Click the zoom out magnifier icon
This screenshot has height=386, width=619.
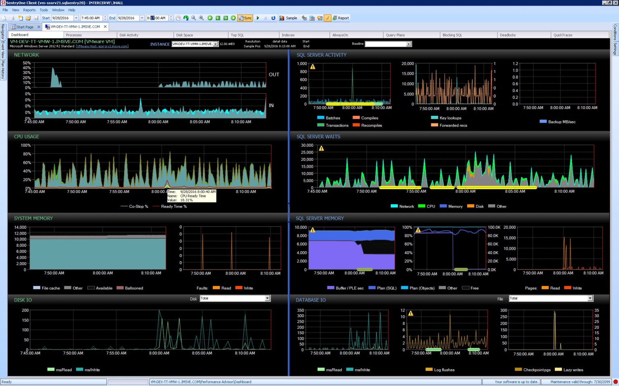[194, 18]
